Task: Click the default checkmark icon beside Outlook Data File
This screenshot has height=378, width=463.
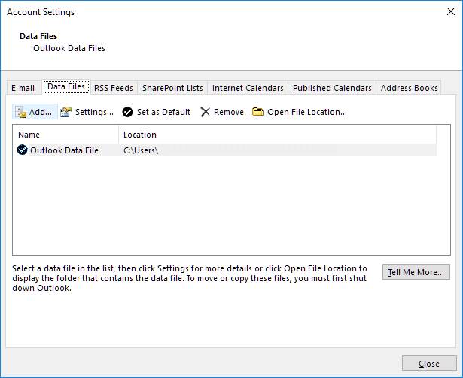Action: (x=22, y=150)
